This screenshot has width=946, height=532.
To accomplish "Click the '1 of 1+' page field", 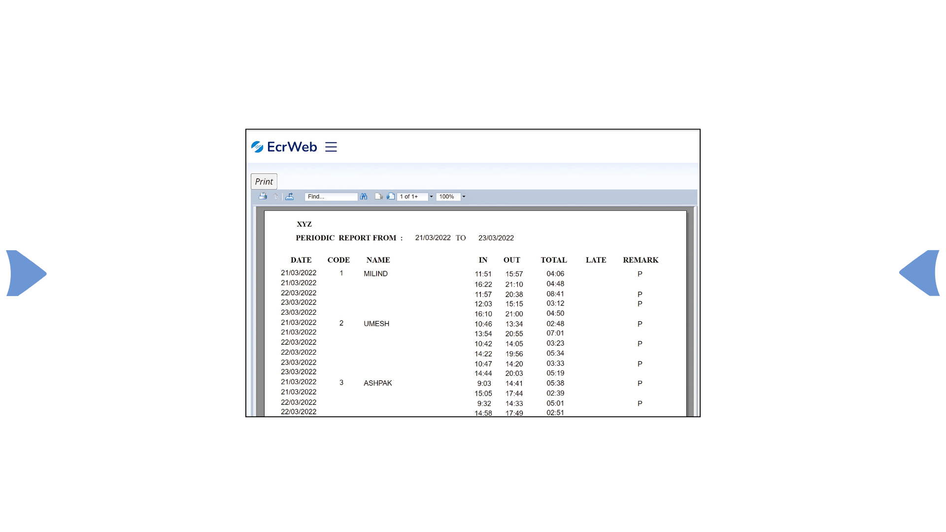I will pyautogui.click(x=412, y=197).
